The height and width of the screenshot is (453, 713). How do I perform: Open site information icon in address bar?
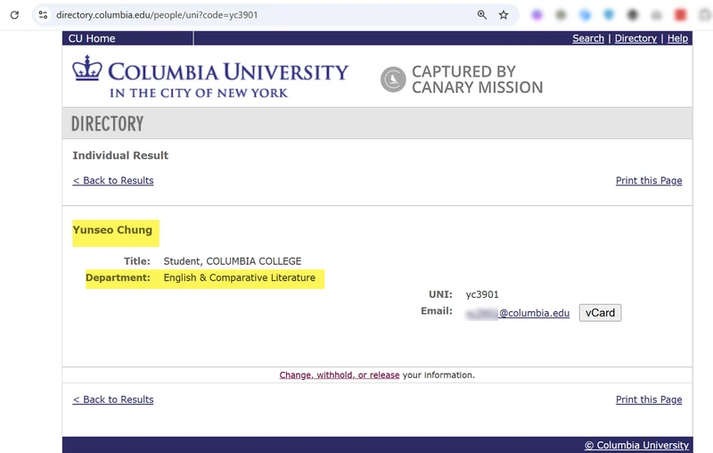pos(43,15)
